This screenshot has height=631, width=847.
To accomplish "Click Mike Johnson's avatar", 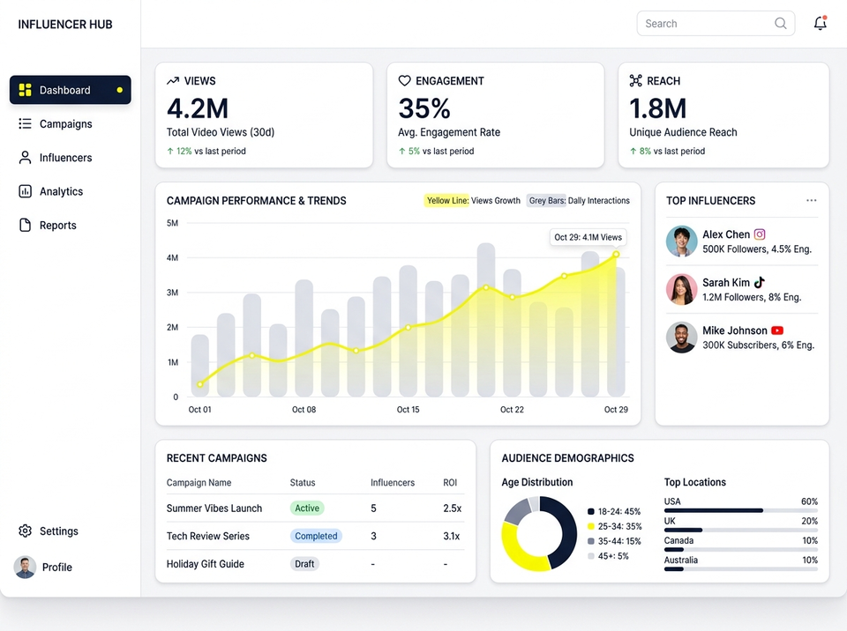I will click(682, 338).
